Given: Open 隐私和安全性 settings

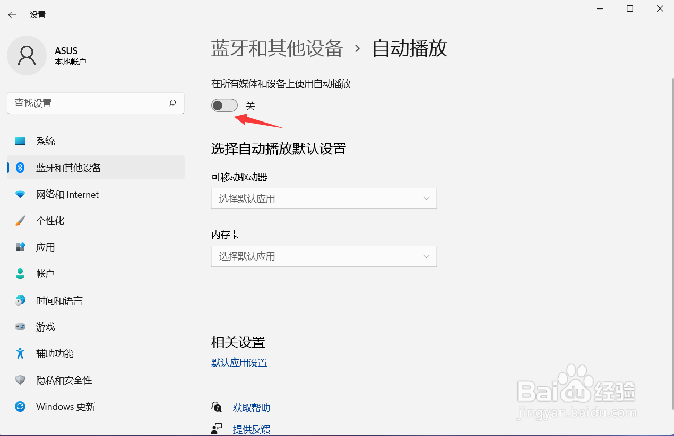Looking at the screenshot, I should (64, 380).
